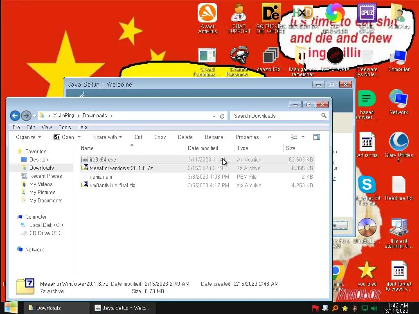Image resolution: width=419 pixels, height=314 pixels.
Task: Show more toolbar commands chevron
Action: 269,137
